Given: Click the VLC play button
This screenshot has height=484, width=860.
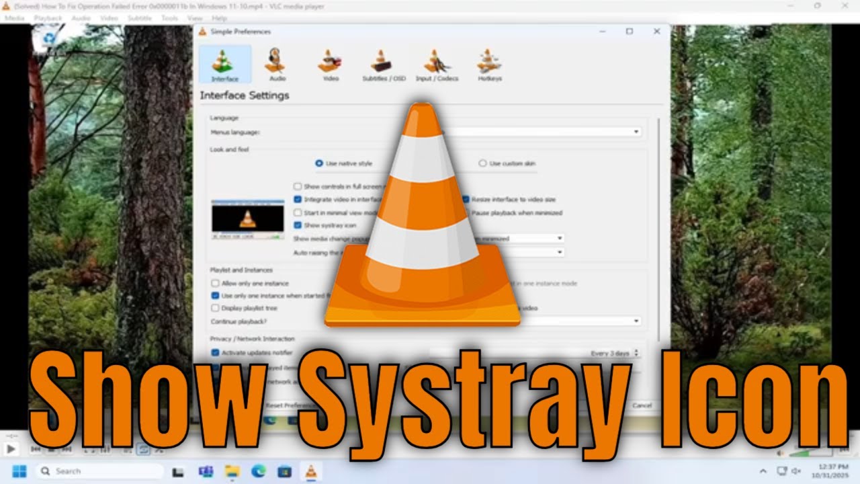Looking at the screenshot, I should 11,449.
